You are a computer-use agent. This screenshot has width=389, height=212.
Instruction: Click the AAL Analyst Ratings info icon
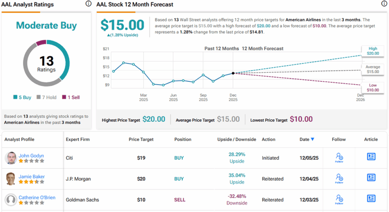point(88,4)
